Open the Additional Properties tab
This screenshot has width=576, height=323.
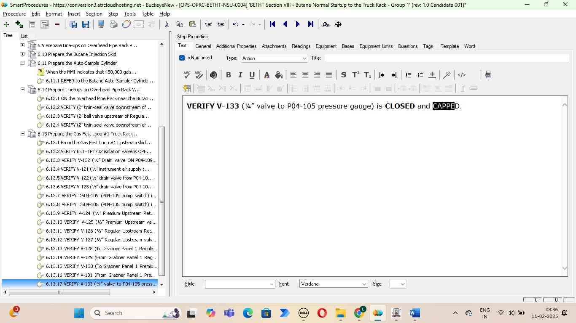(236, 46)
